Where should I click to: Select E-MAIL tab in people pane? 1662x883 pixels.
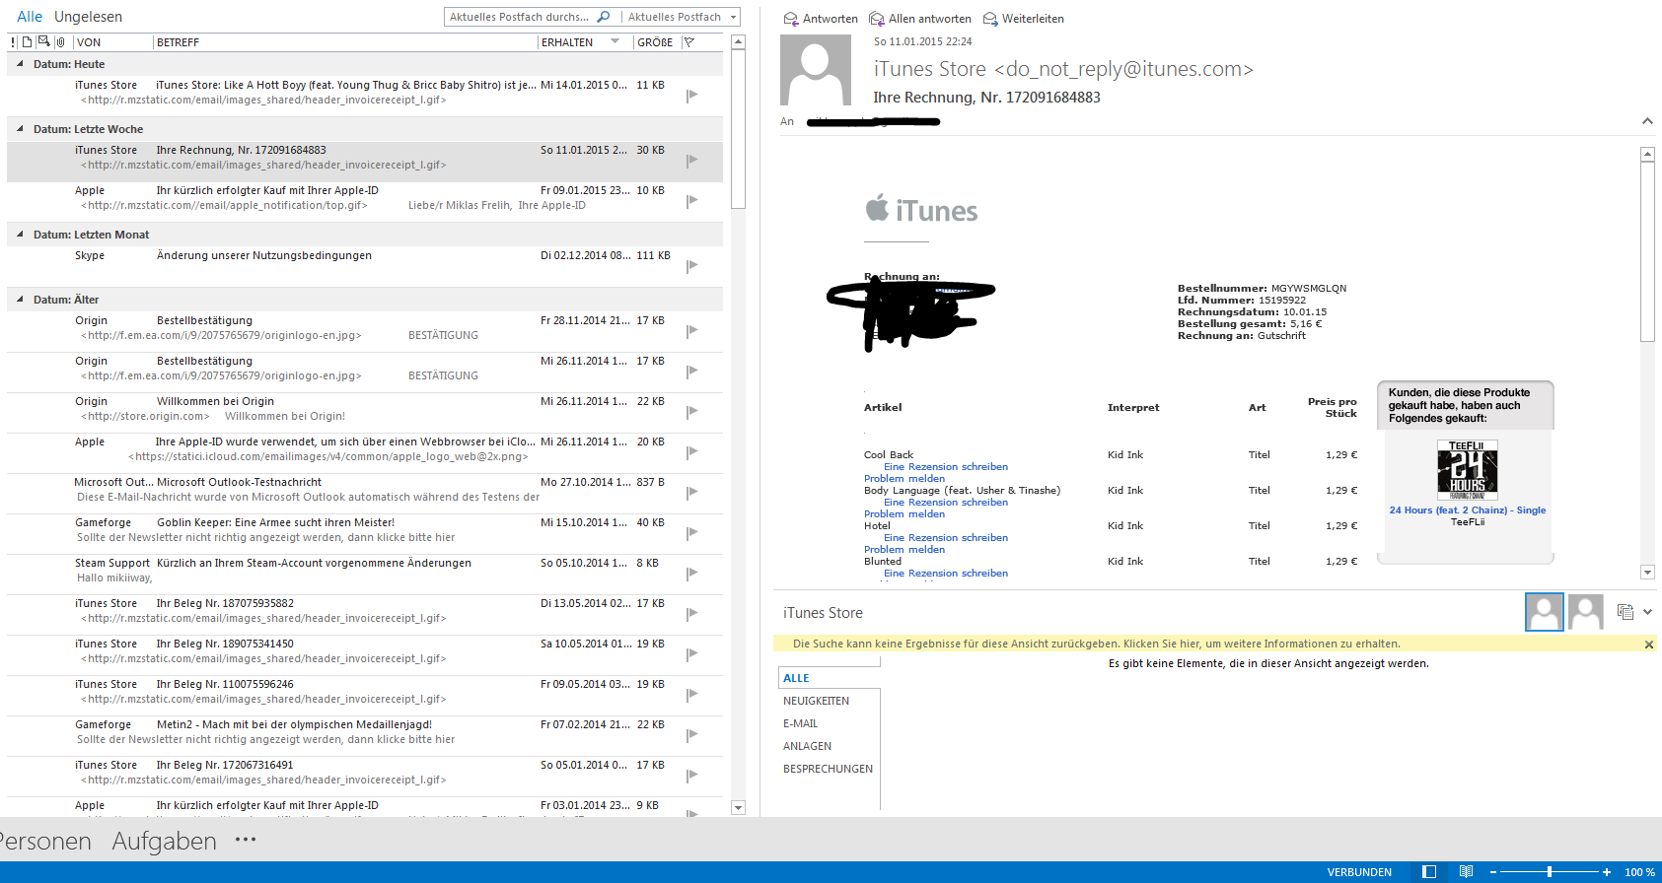pyautogui.click(x=800, y=723)
